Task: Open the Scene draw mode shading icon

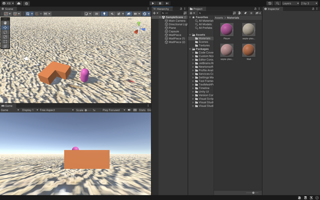Action: coord(86,13)
